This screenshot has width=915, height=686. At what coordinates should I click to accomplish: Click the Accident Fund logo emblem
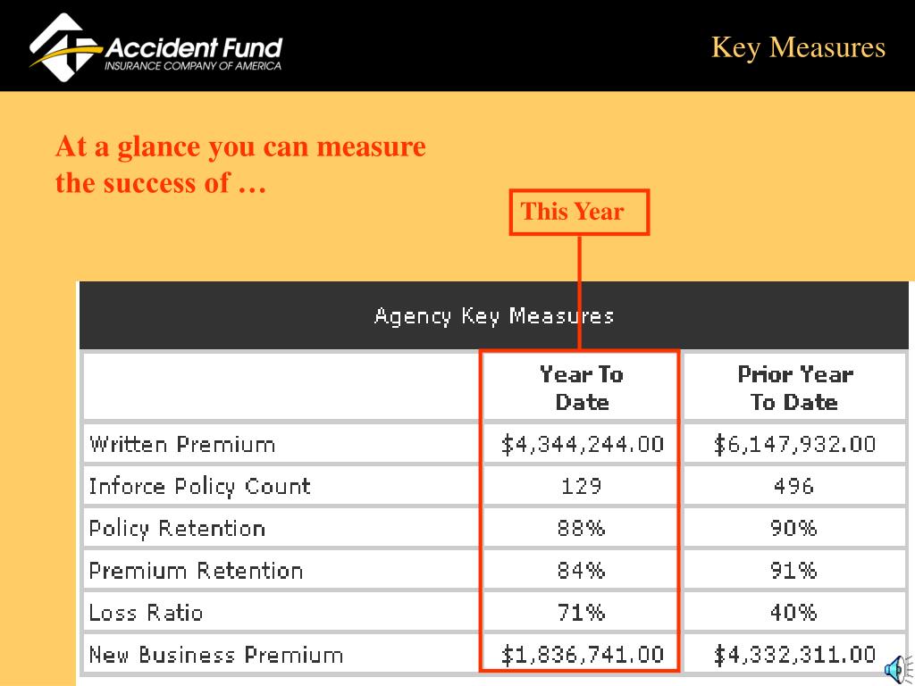pos(64,47)
